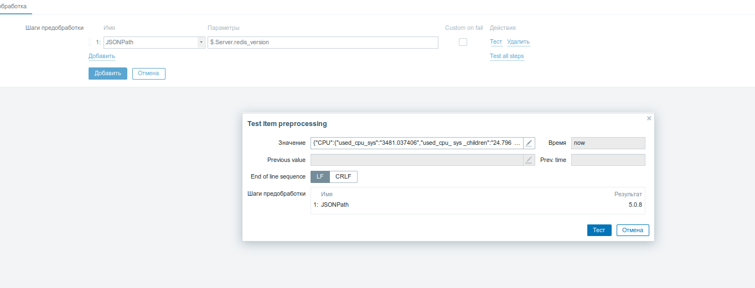755x288 pixels.
Task: Click the pencil edit icon beside Значение
Action: pyautogui.click(x=529, y=143)
